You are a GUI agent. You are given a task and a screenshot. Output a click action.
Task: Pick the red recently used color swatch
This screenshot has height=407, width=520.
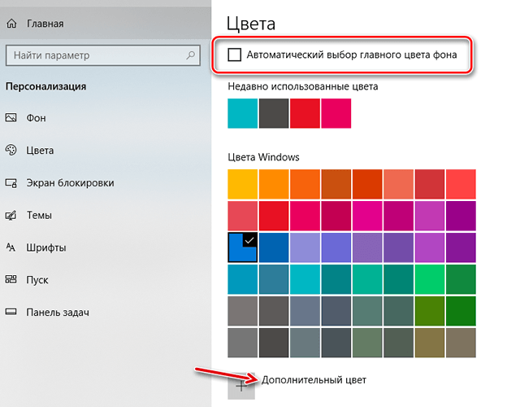[x=305, y=113]
